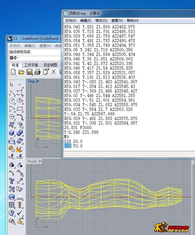
Task: Open Rhino's 查看(V) menu
Action: (45, 46)
